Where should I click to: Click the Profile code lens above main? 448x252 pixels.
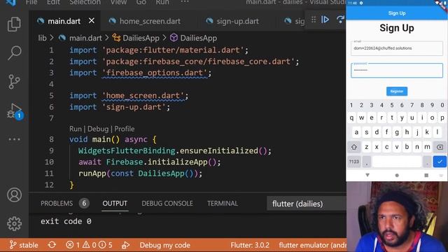tap(125, 129)
